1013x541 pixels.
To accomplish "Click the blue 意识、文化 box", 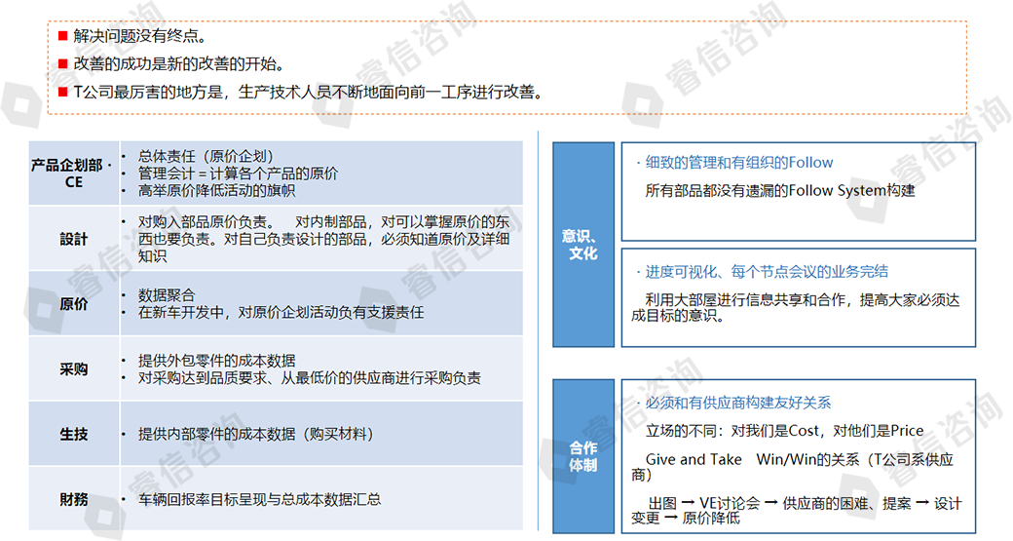I will pos(583,245).
